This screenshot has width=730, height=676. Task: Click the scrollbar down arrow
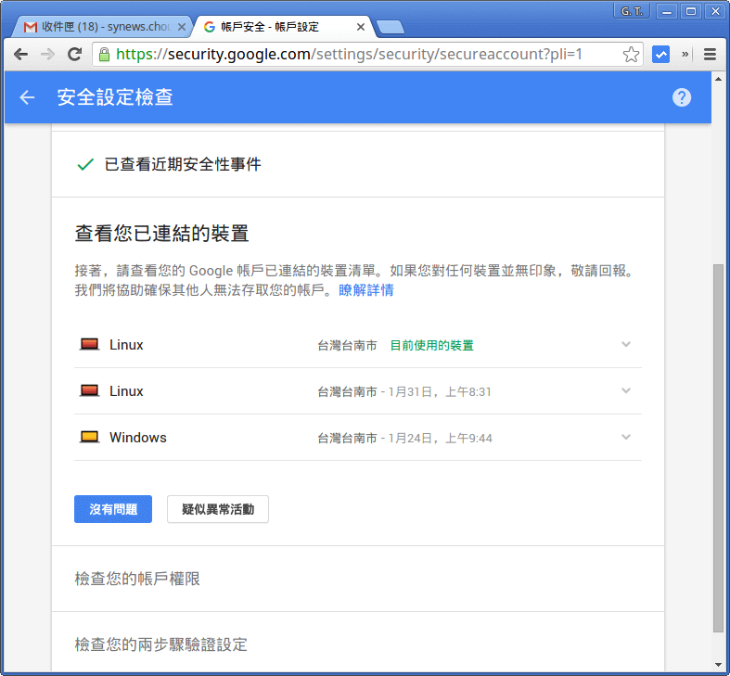tap(718, 665)
